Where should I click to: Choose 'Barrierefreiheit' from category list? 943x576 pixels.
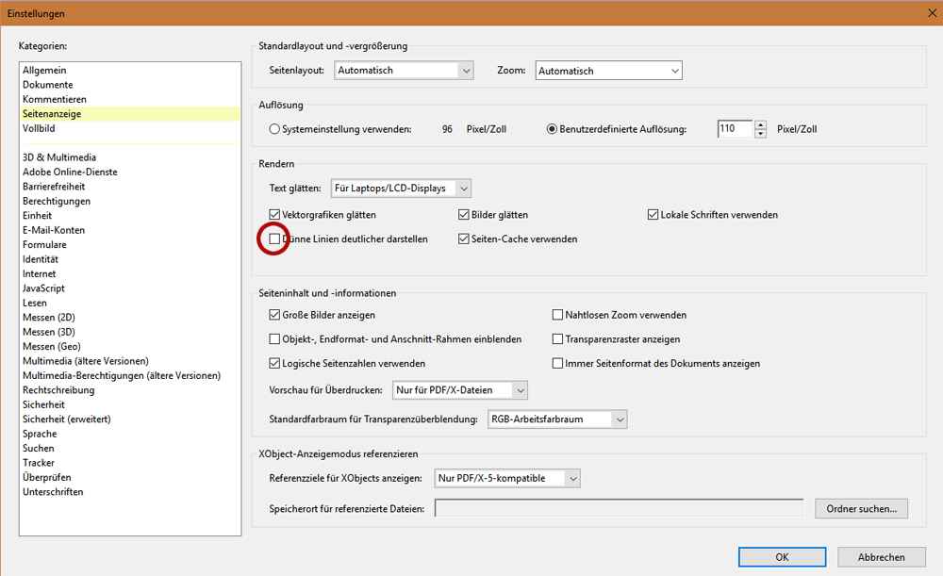pos(54,187)
